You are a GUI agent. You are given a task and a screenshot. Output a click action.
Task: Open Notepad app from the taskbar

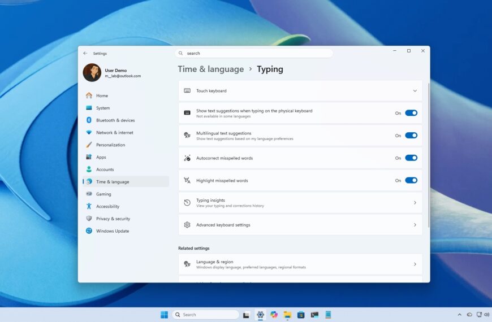[x=328, y=315]
